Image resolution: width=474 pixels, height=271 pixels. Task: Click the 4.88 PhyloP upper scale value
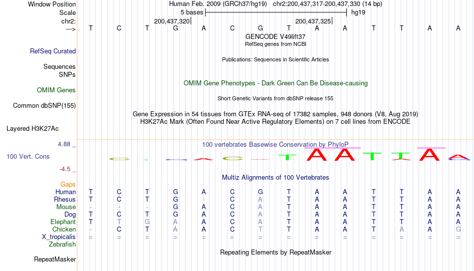(64, 144)
